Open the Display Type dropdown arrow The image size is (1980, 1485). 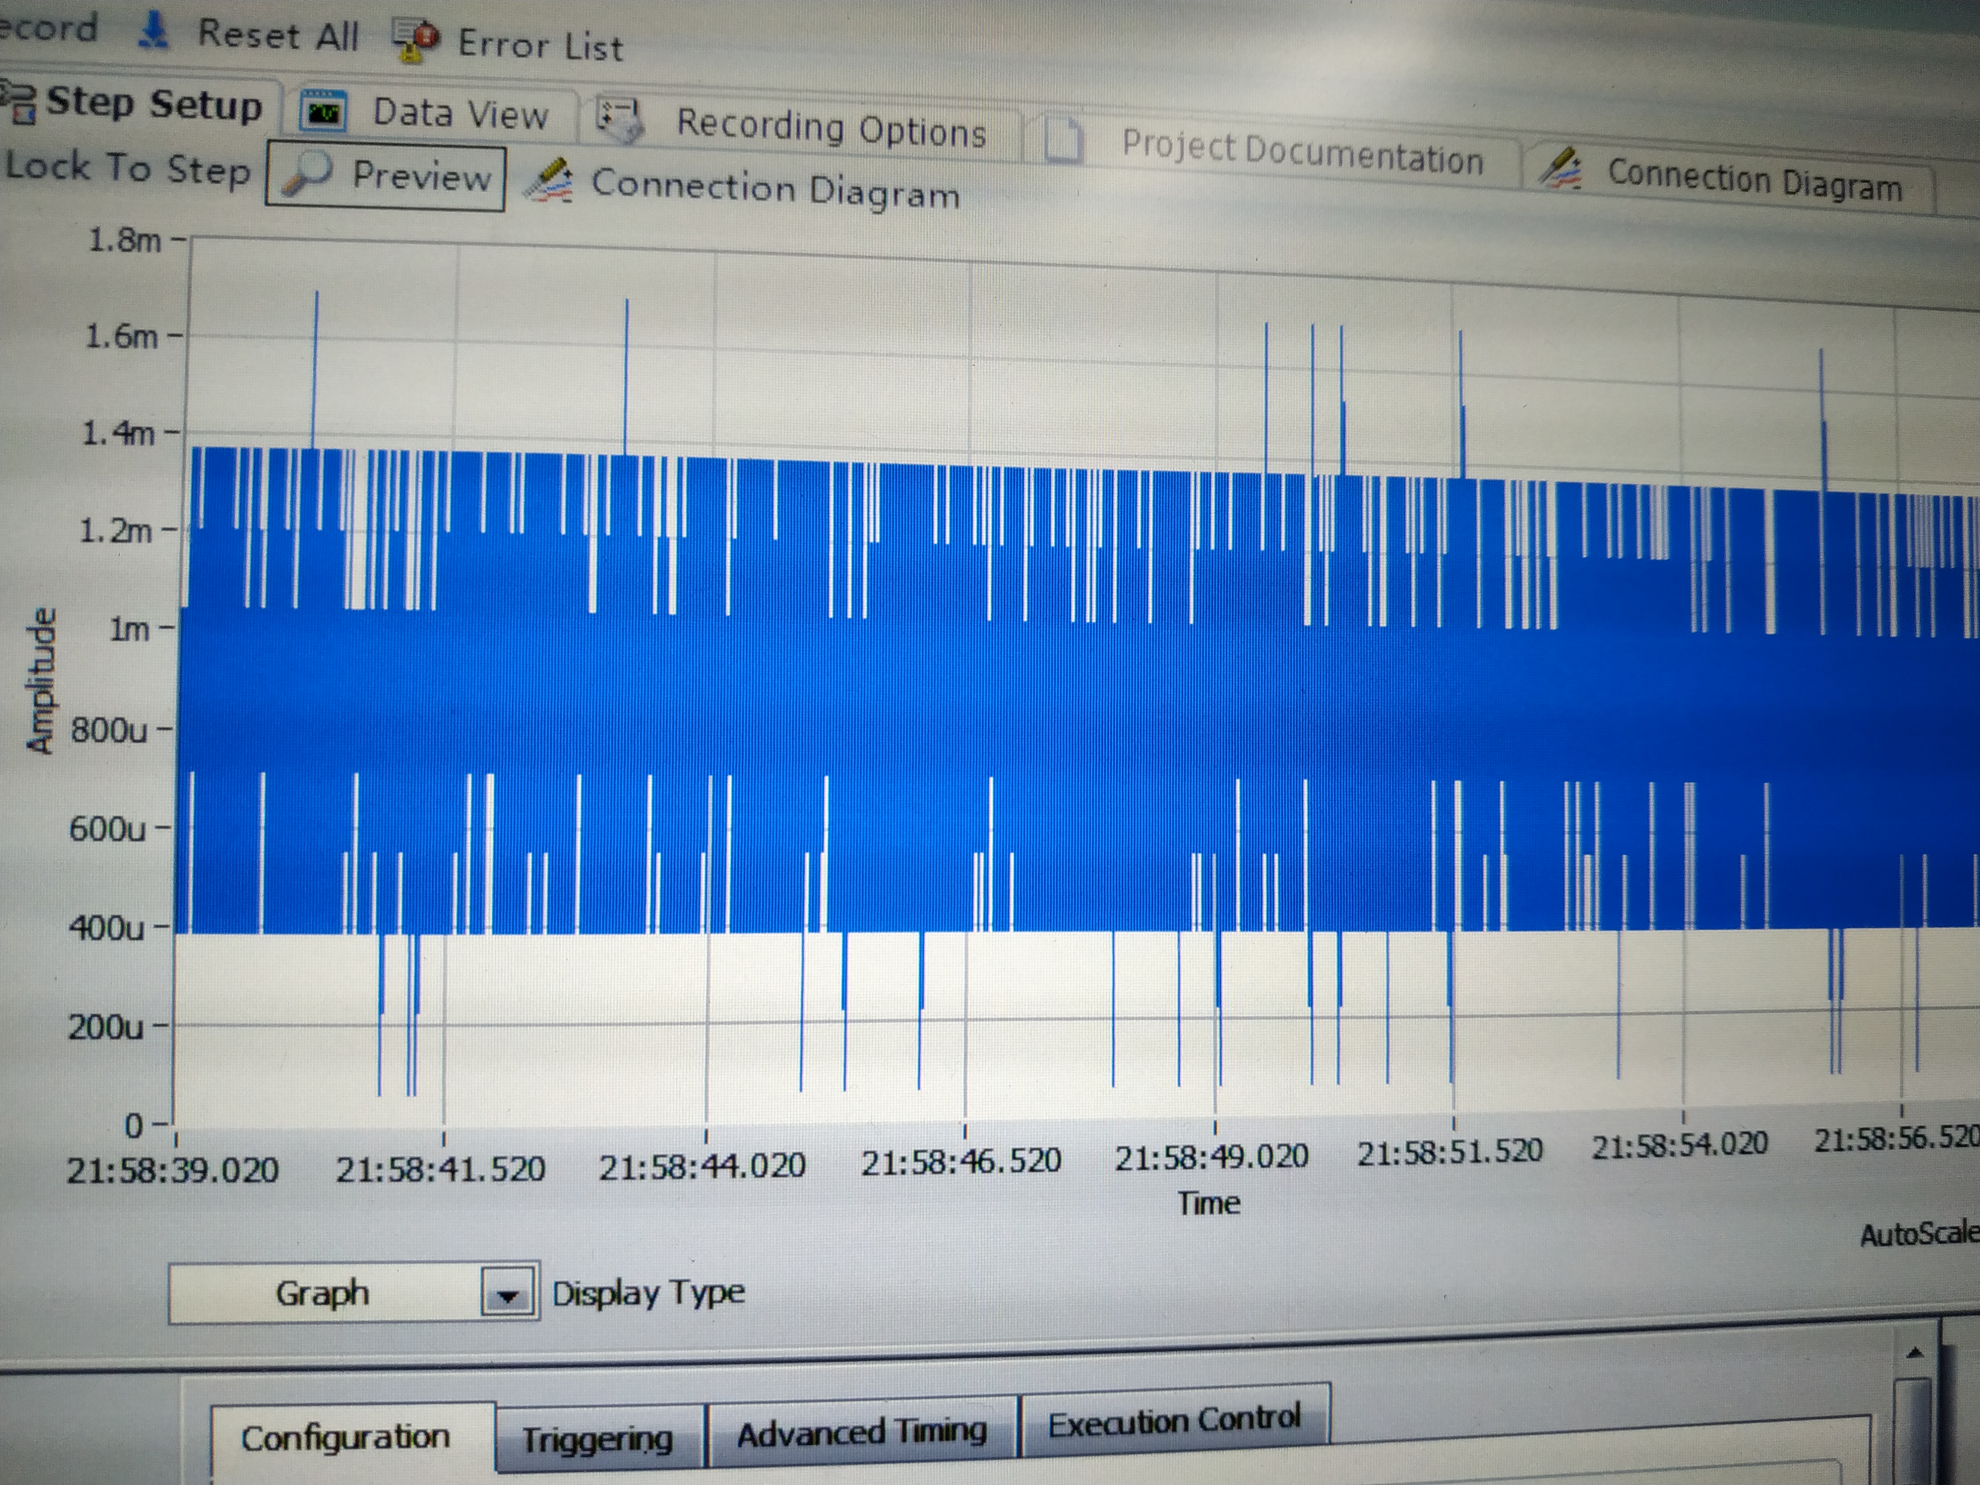tap(508, 1293)
